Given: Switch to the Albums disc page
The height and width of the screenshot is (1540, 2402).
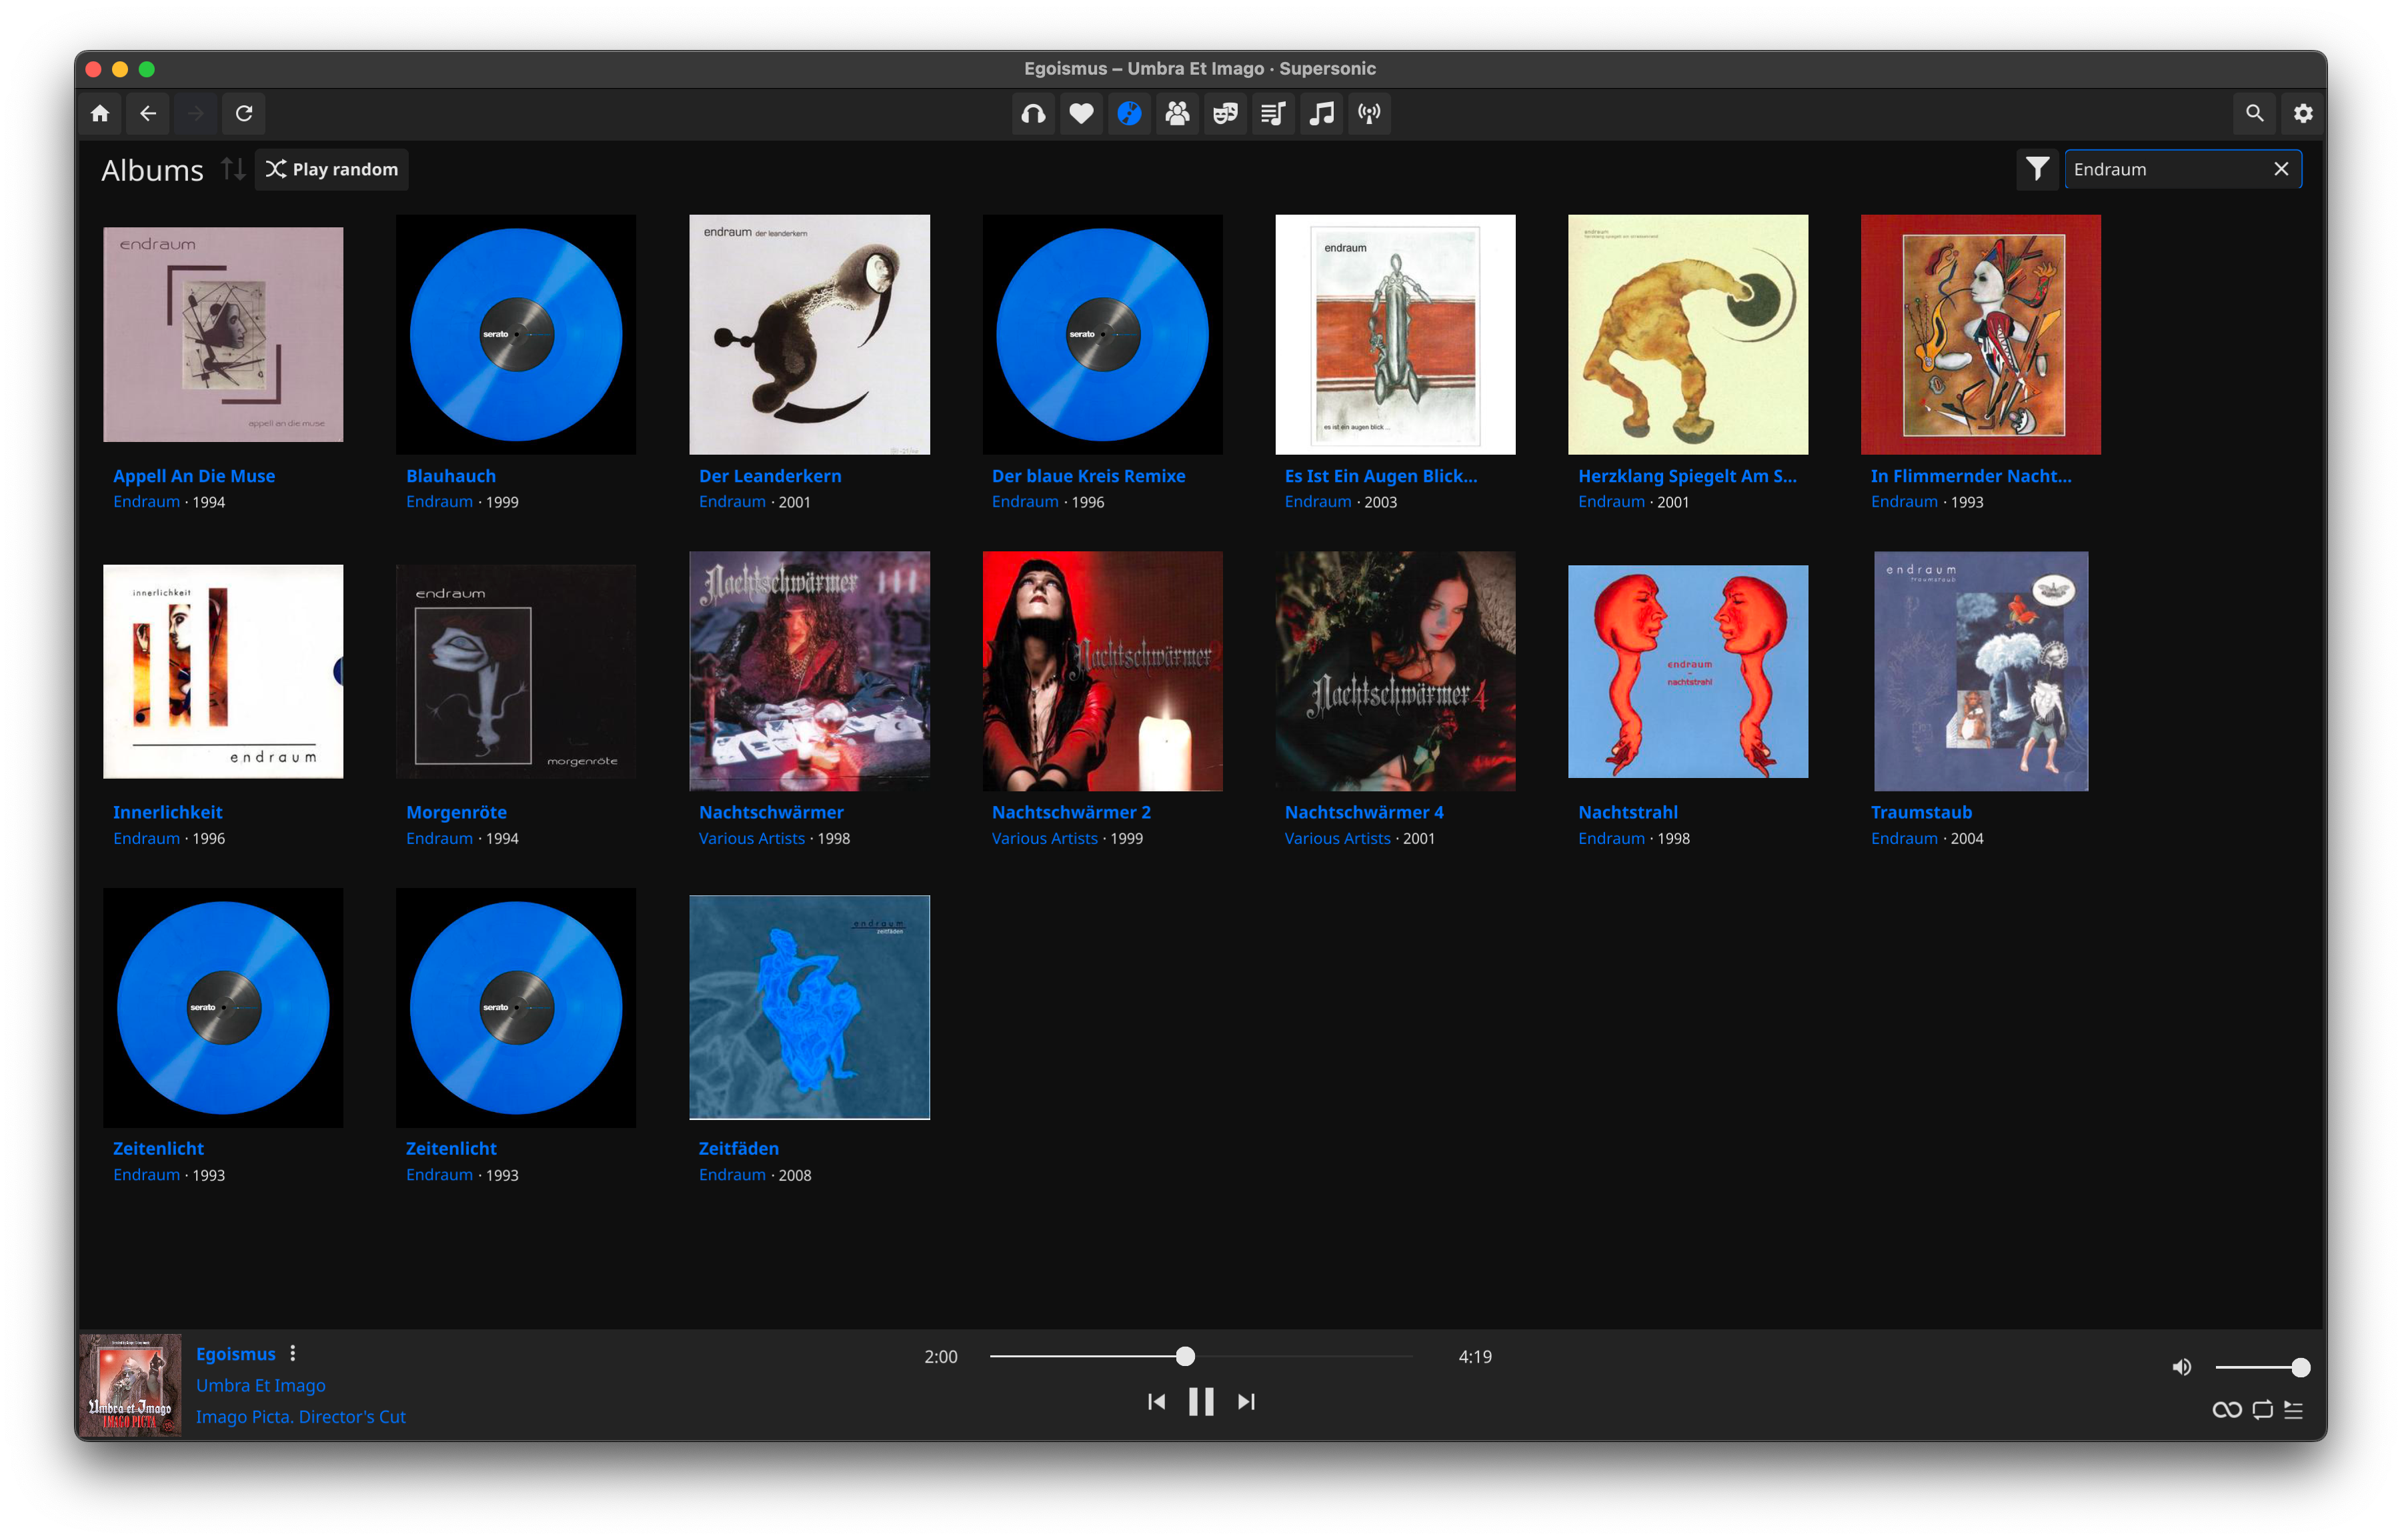Looking at the screenshot, I should point(1129,114).
